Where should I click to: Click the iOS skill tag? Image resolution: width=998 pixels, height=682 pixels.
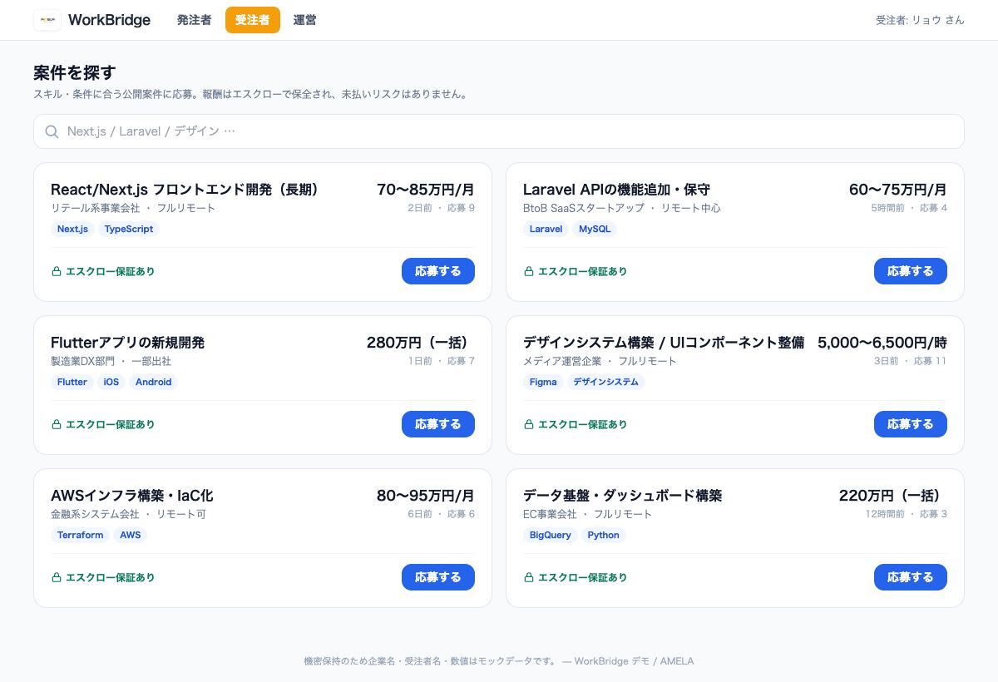click(111, 382)
